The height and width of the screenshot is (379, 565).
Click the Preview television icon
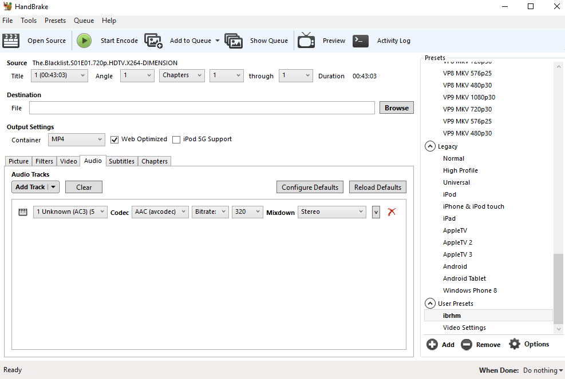pos(306,41)
